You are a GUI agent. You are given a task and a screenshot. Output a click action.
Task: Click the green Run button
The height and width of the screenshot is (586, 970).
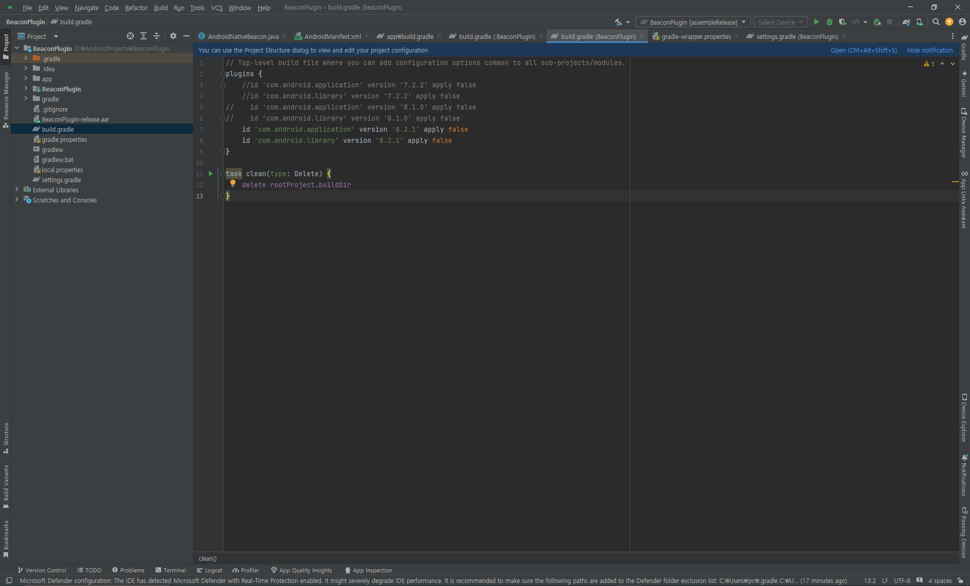816,22
